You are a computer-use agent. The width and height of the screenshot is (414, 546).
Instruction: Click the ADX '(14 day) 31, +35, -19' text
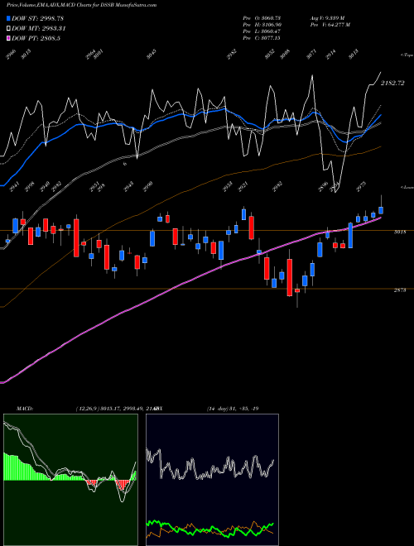(233, 409)
